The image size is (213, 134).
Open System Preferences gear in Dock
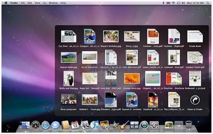154,125
